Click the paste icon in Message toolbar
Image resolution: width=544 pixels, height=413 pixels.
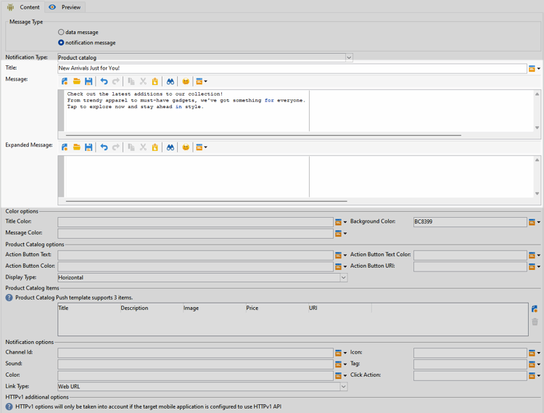(x=154, y=81)
